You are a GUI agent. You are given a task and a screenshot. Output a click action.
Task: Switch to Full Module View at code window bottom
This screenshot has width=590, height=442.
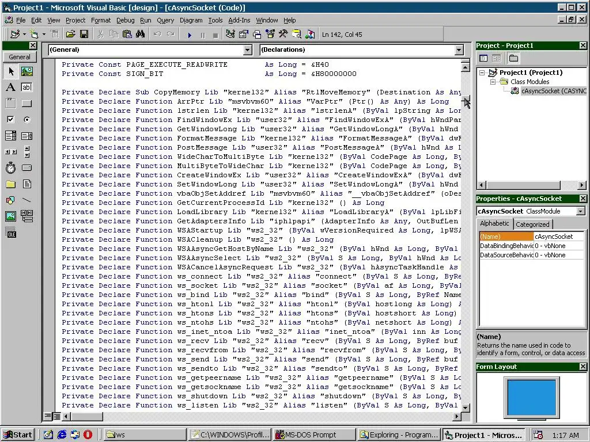pos(56,416)
